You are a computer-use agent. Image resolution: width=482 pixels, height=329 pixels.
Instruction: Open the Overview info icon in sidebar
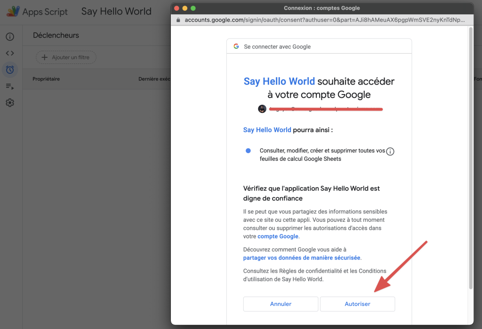point(10,37)
